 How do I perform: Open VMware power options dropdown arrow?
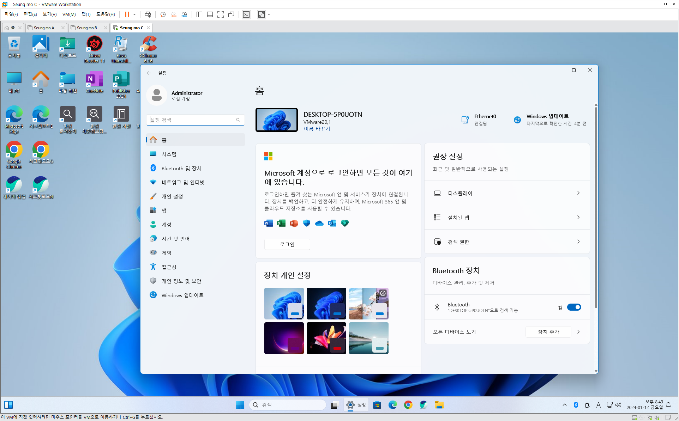(x=134, y=14)
